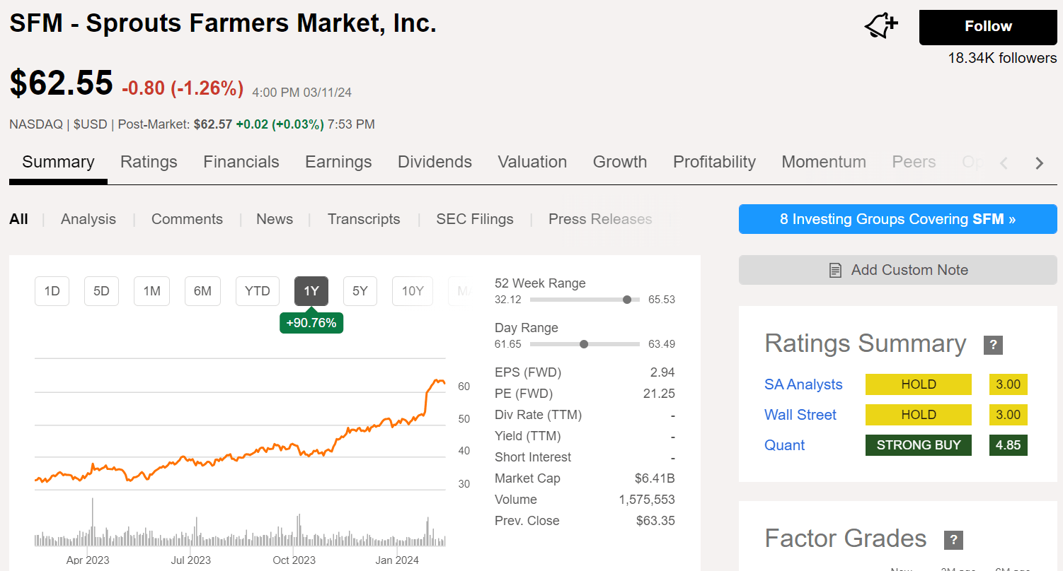Select the 1D chart range
This screenshot has height=571, width=1063.
tap(52, 290)
